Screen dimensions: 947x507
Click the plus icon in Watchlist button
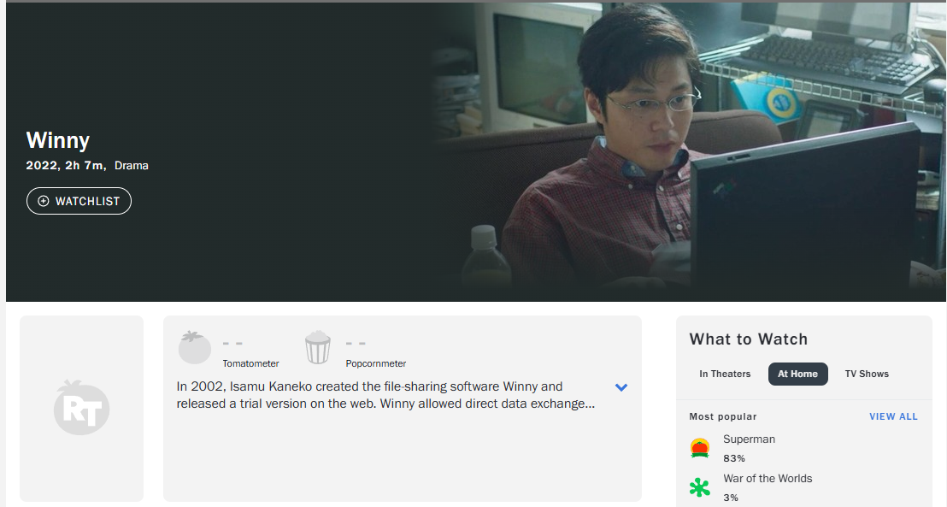[x=44, y=201]
